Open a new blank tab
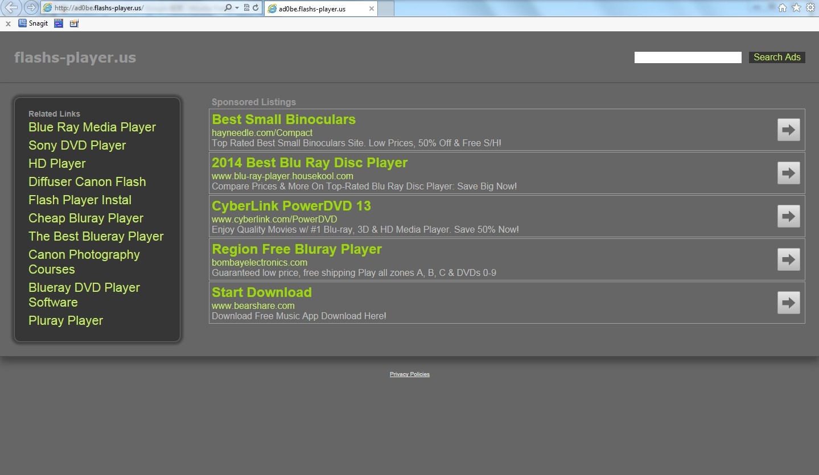The width and height of the screenshot is (819, 475). pos(386,9)
